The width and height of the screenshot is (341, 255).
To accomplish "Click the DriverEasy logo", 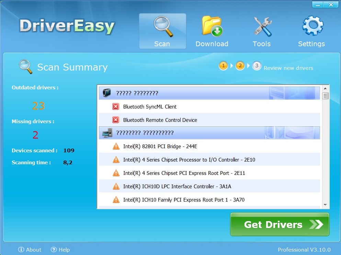I will [67, 26].
